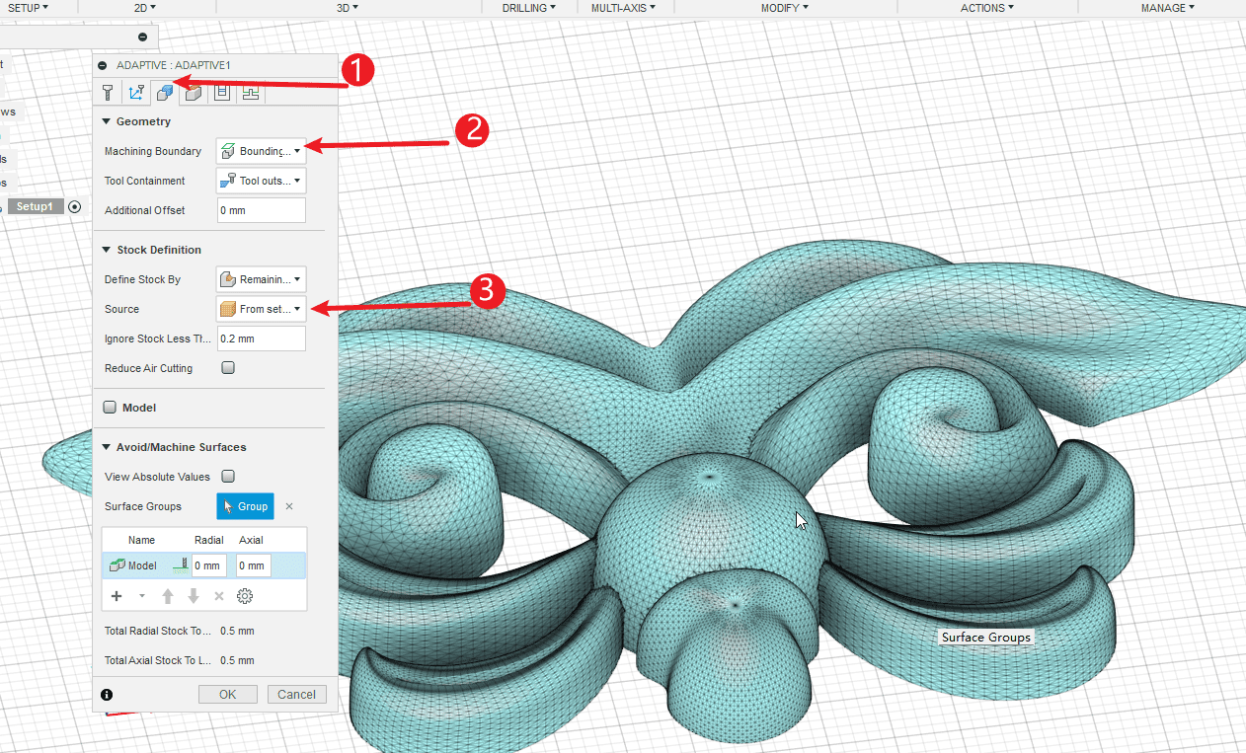Open the Heights tab icon
The width and height of the screenshot is (1246, 753).
(x=194, y=93)
